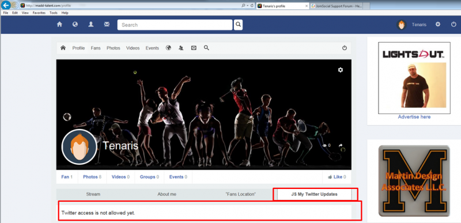
Task: Click the Videos 0 counter link
Action: pyautogui.click(x=120, y=177)
